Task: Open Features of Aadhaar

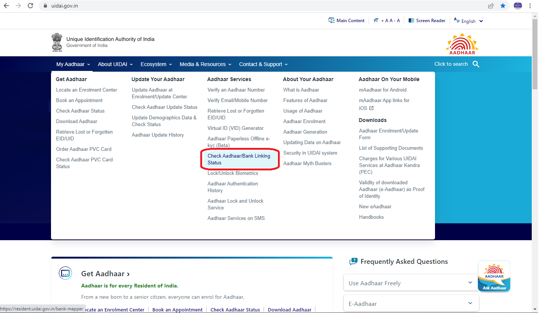Action: coord(305,101)
